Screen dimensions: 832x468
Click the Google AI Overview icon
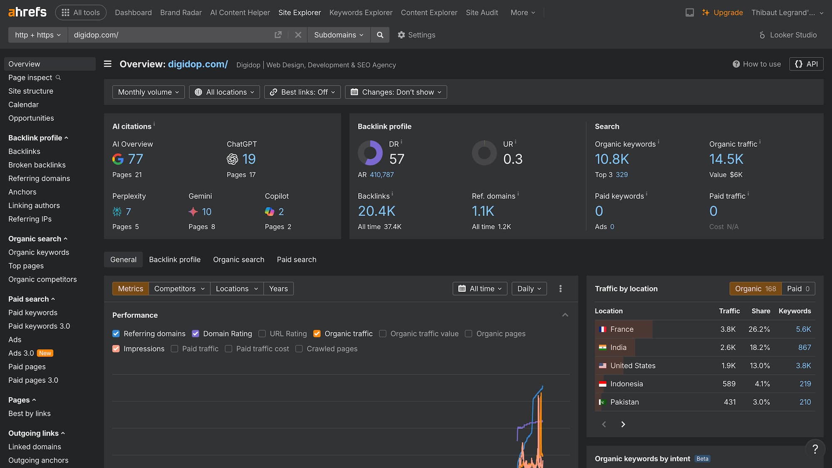click(118, 159)
